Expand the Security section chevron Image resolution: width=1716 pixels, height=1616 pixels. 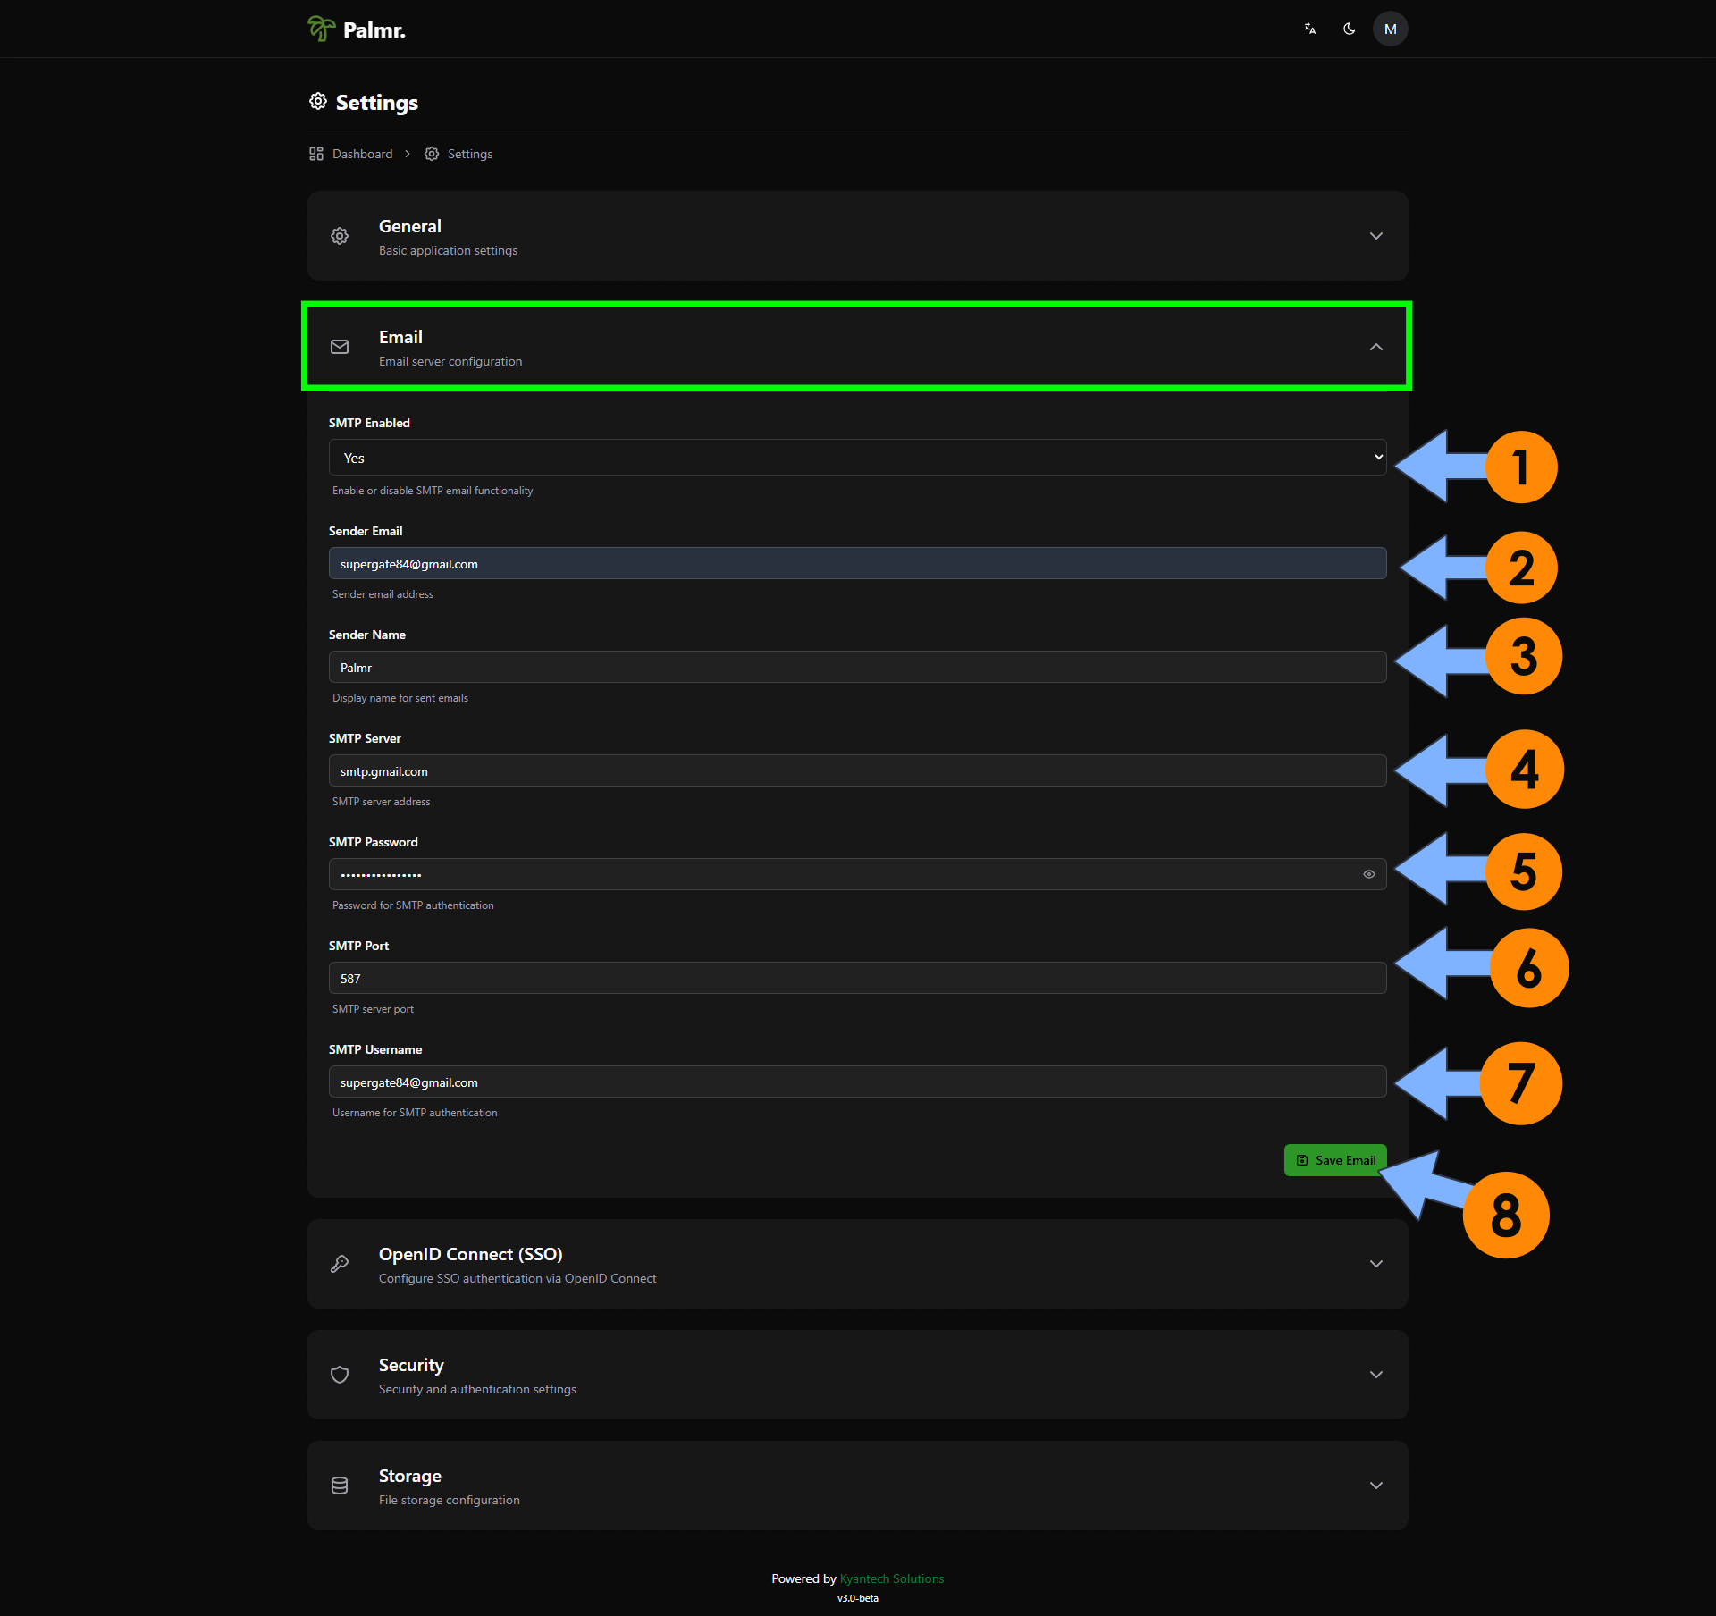(1376, 1375)
